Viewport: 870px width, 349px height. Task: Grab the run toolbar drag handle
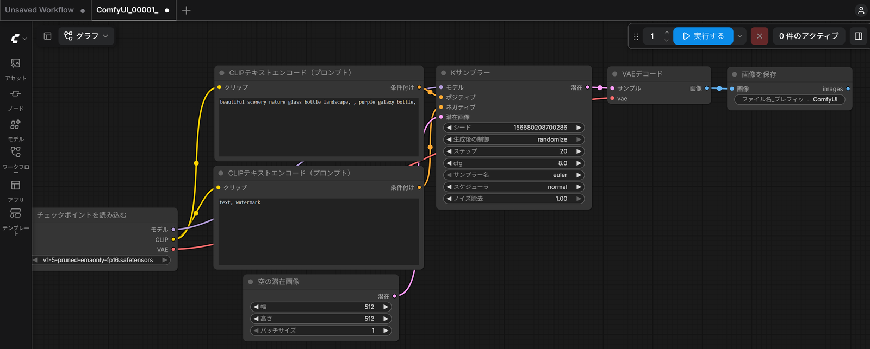pyautogui.click(x=636, y=36)
